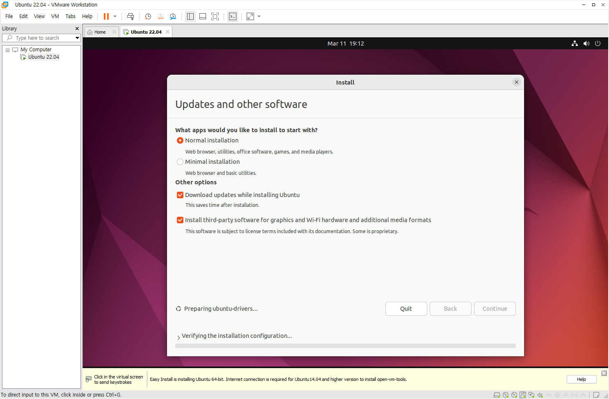This screenshot has width=609, height=399.
Task: Click Send Ctrl+Alt+Del toolbar icon
Action: pyautogui.click(x=130, y=16)
